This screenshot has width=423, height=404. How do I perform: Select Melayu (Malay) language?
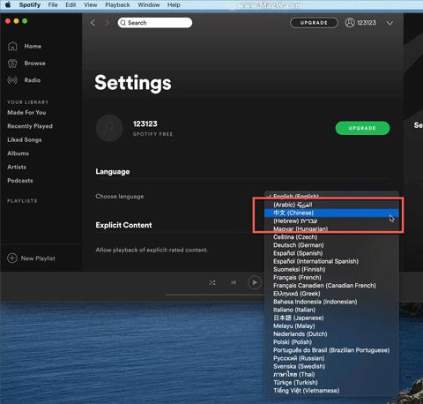[331, 325]
